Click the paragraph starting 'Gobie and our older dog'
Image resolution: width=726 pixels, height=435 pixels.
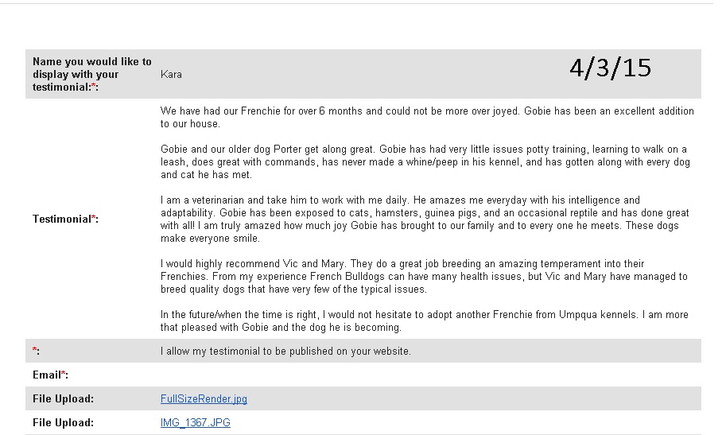(425, 161)
